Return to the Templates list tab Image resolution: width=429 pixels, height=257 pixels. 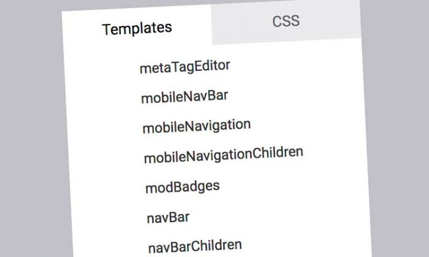pyautogui.click(x=137, y=27)
